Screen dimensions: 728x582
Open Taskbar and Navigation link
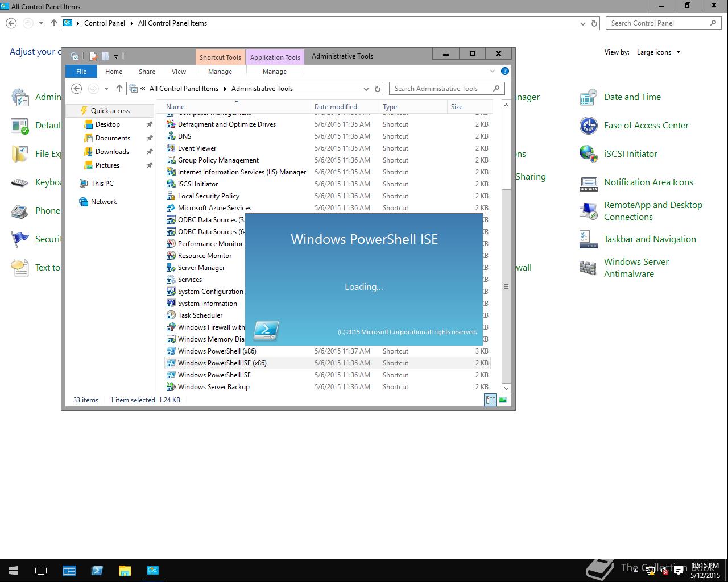tap(650, 239)
